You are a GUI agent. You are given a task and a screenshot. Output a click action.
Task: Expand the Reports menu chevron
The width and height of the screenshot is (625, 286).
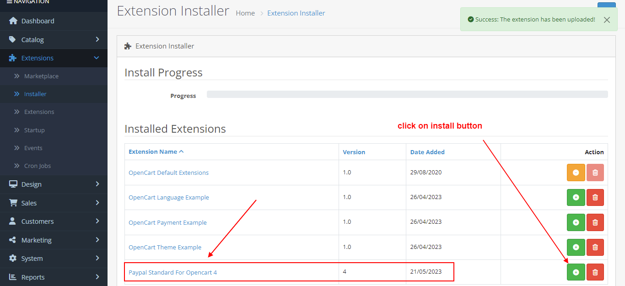click(x=97, y=277)
